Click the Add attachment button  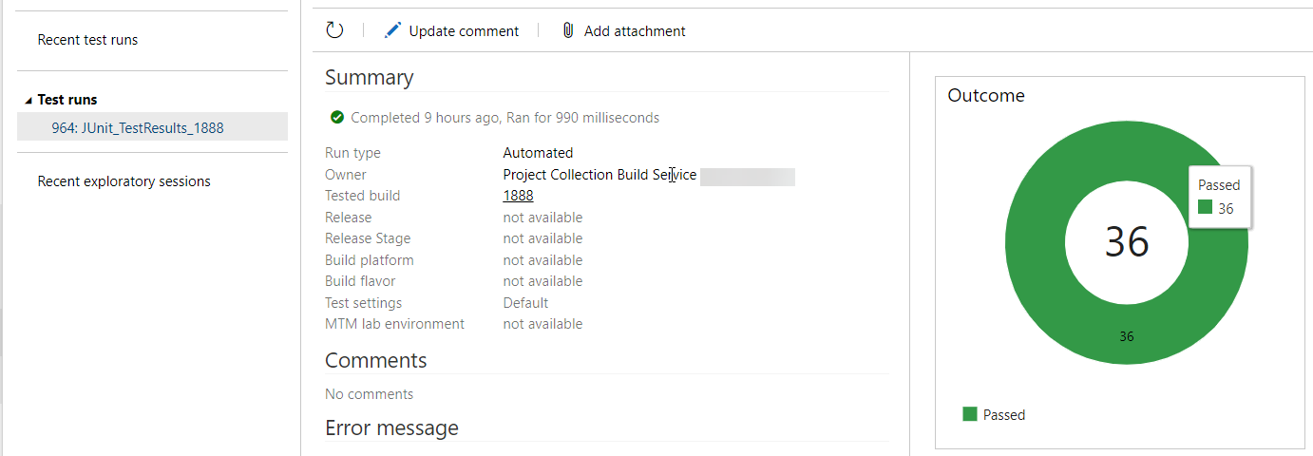tap(623, 30)
